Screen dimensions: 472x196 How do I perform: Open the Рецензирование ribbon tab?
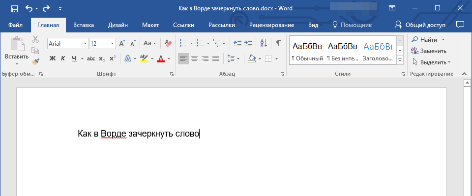(x=271, y=25)
